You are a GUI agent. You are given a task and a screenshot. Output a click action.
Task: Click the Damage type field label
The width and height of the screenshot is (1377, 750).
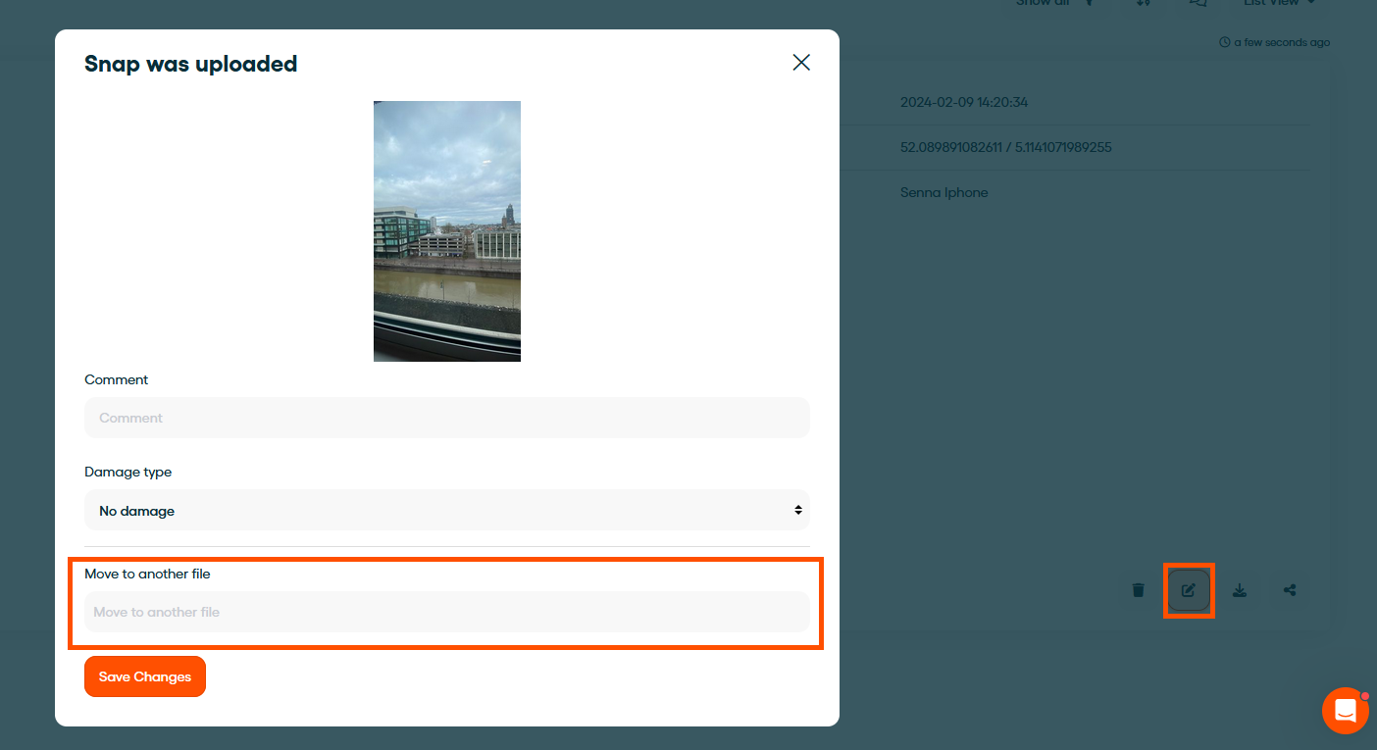pos(128,472)
